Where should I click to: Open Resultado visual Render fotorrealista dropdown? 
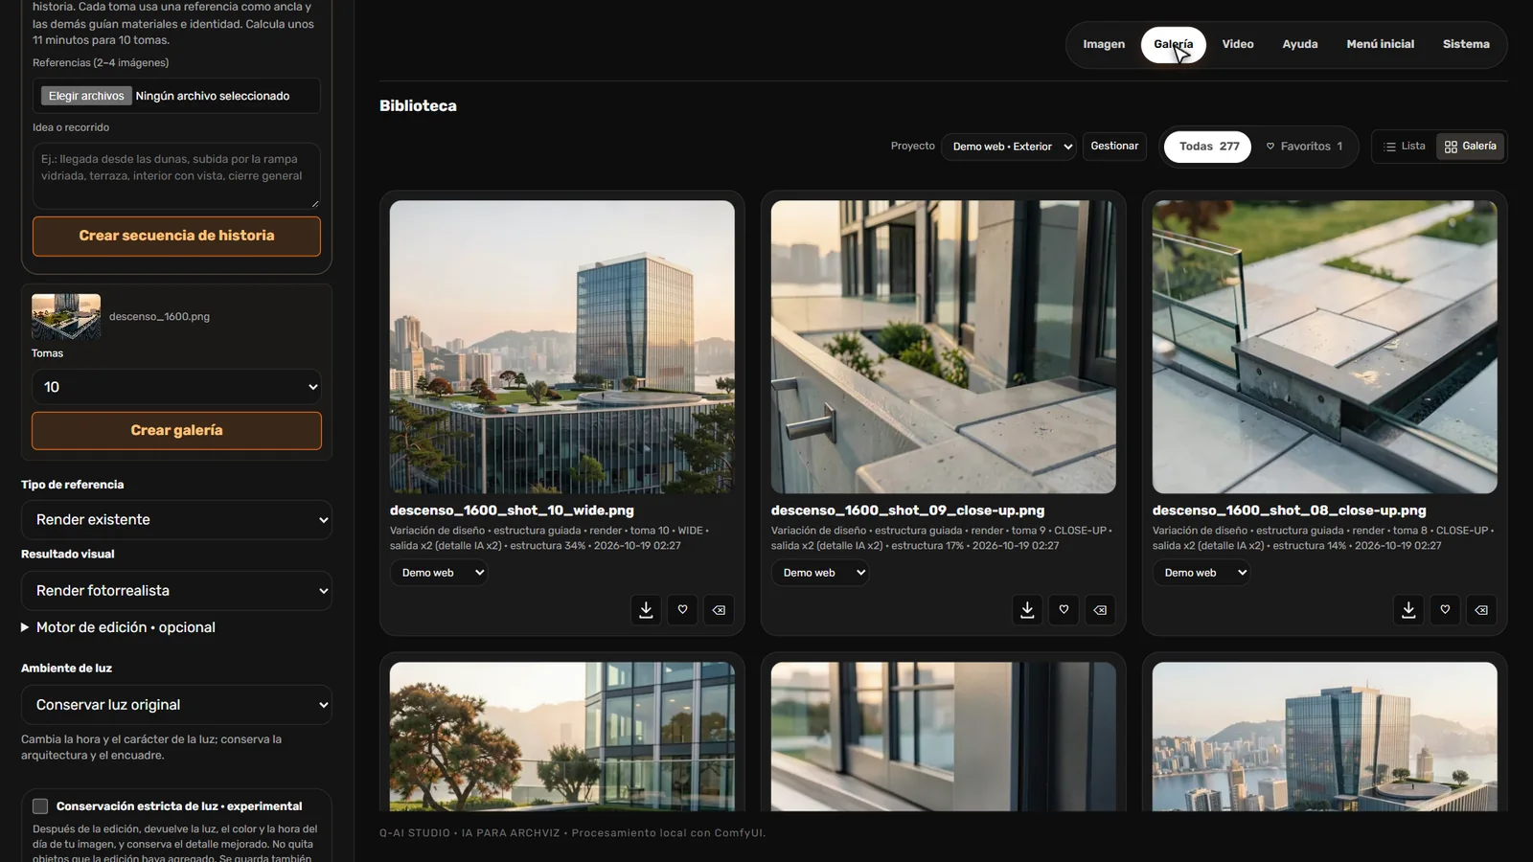pos(176,591)
